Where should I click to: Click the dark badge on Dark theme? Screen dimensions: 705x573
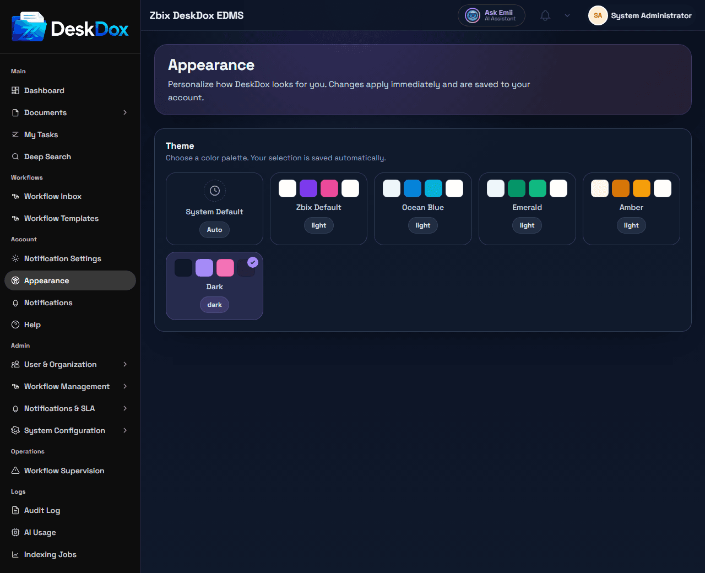[x=214, y=305]
